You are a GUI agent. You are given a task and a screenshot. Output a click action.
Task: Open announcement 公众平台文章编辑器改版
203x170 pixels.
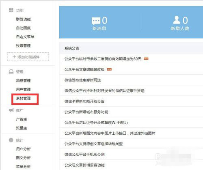coord(84,69)
